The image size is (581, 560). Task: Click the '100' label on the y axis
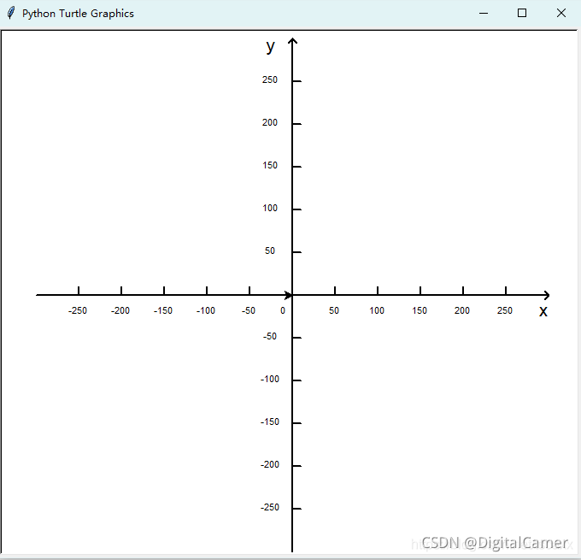coord(270,208)
